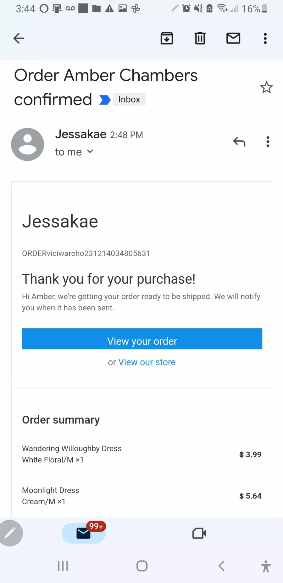Open the accessibility shortcut icon

point(266,566)
